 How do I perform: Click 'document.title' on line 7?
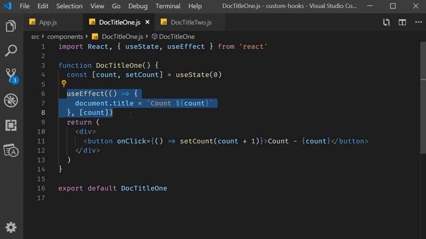pos(105,104)
